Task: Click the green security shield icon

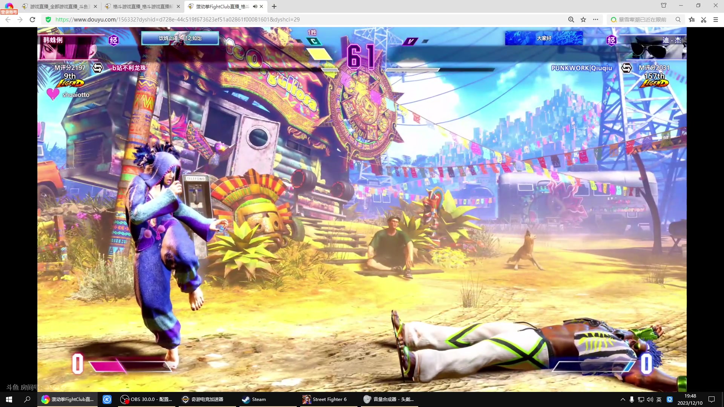Action: pyautogui.click(x=48, y=20)
